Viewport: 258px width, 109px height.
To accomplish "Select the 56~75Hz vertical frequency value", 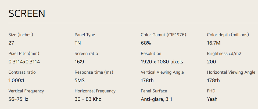I will pos(19,99).
